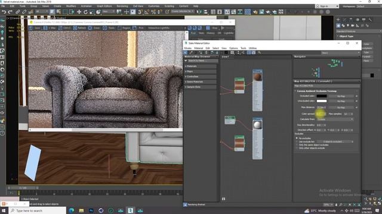Image resolution: width=382 pixels, height=214 pixels.
Task: Click the white sphere material node thumbnail
Action: (257, 125)
